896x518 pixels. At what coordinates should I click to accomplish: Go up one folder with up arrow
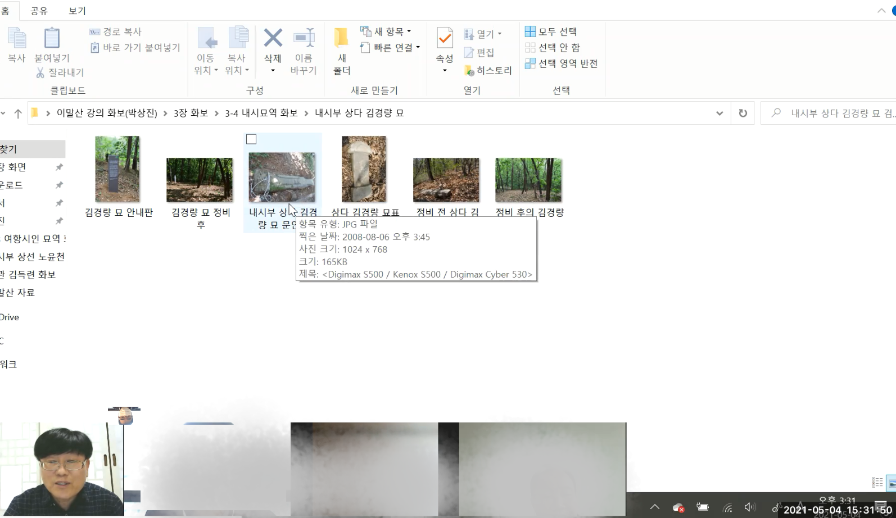18,113
